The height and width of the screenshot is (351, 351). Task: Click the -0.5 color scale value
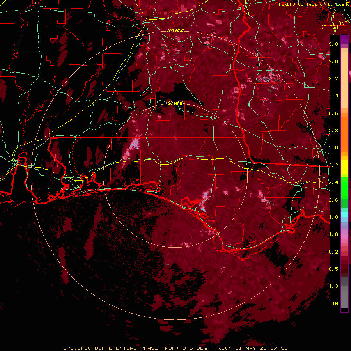[332, 269]
